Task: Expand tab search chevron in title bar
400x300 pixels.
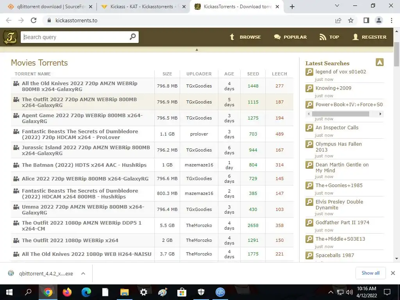Action: tap(337, 5)
